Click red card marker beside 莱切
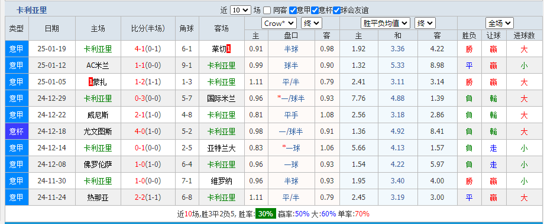The width and height of the screenshot is (544, 224). click(x=229, y=49)
